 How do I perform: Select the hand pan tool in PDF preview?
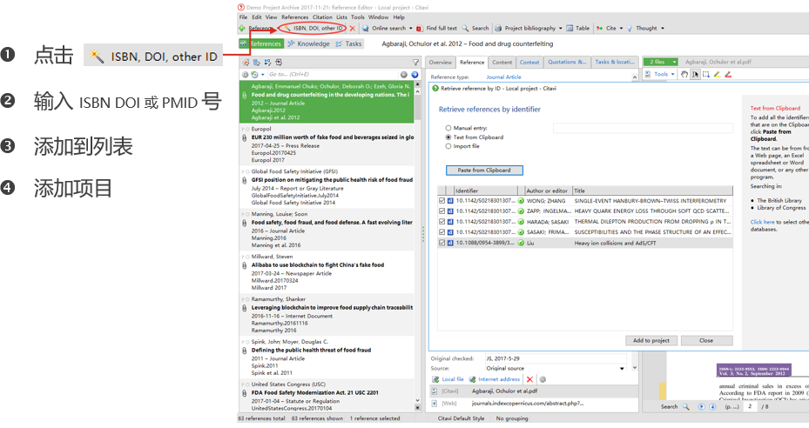(684, 74)
